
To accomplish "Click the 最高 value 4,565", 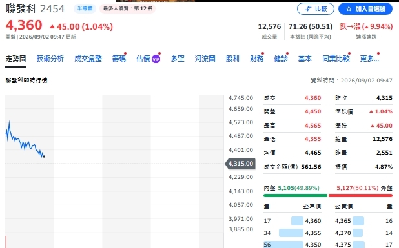I will [x=312, y=126].
